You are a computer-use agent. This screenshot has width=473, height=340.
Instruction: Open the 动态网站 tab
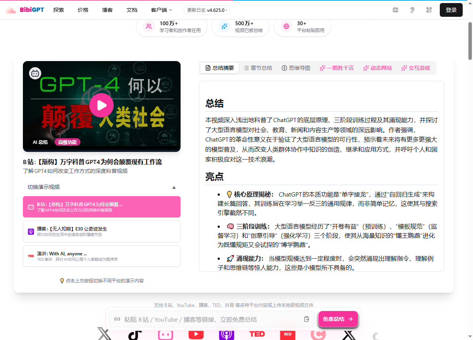point(378,68)
